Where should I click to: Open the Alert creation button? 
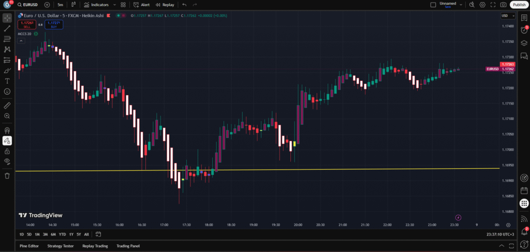(x=142, y=5)
